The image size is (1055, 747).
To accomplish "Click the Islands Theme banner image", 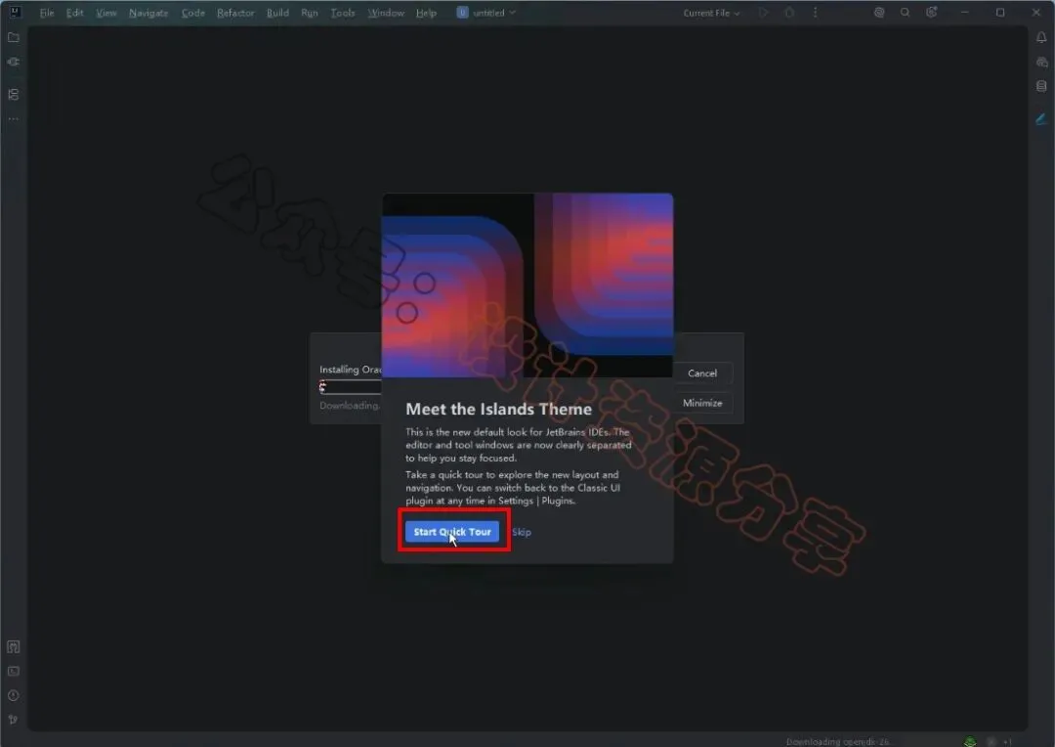I will [527, 285].
